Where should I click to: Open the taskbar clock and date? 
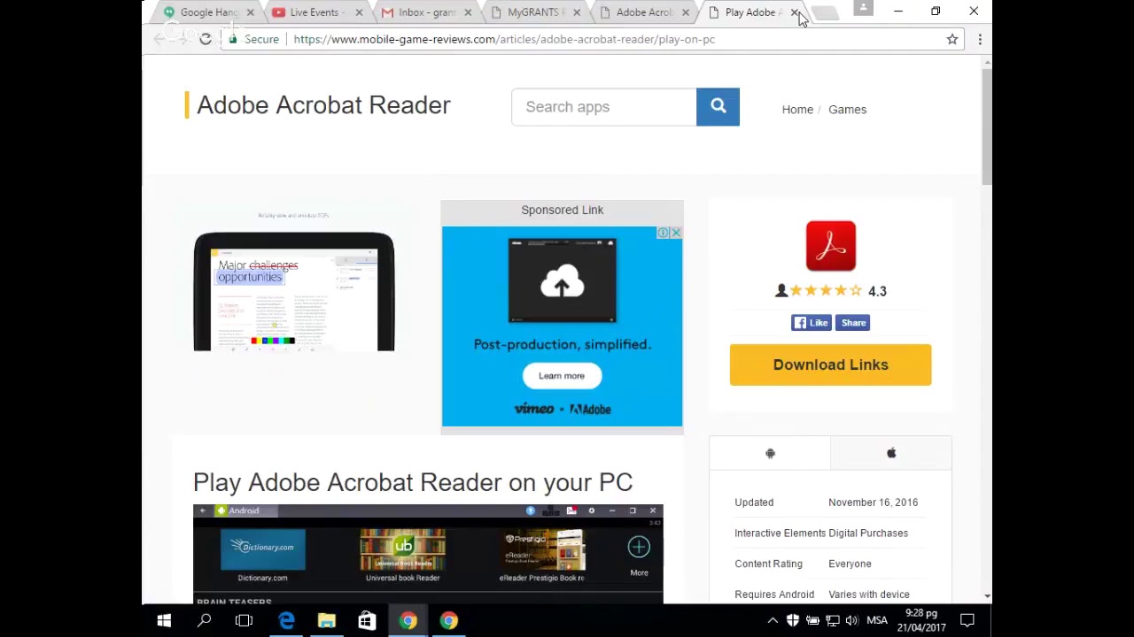click(x=921, y=620)
